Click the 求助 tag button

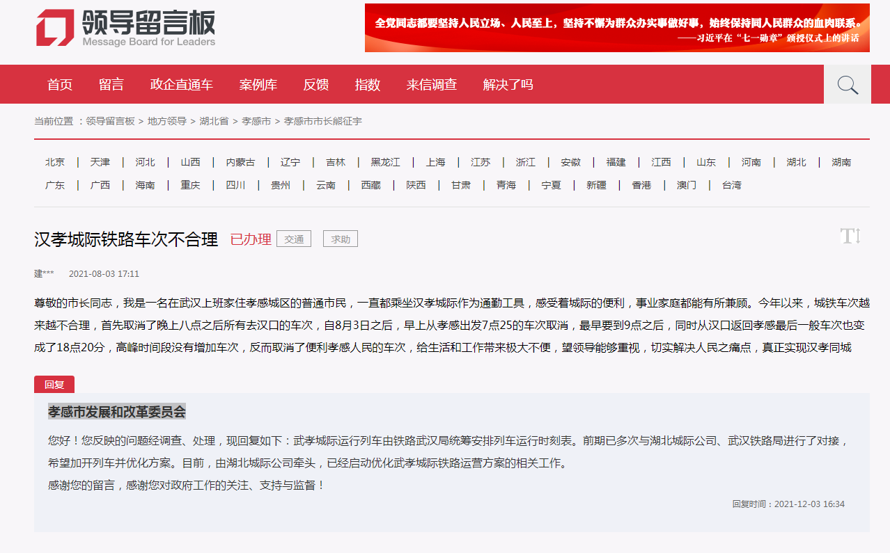[341, 239]
